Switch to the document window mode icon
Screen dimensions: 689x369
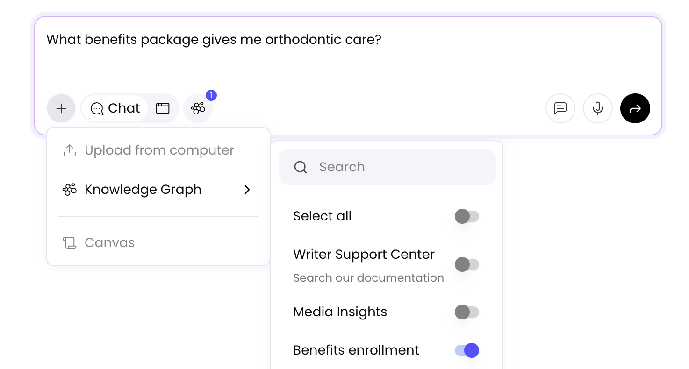(163, 108)
